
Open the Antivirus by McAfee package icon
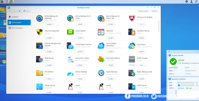132,18
